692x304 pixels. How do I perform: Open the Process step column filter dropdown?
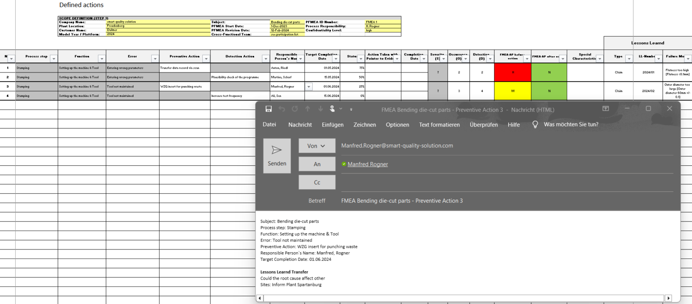pos(53,59)
